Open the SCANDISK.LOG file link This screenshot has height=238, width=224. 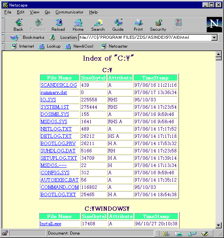[59, 85]
